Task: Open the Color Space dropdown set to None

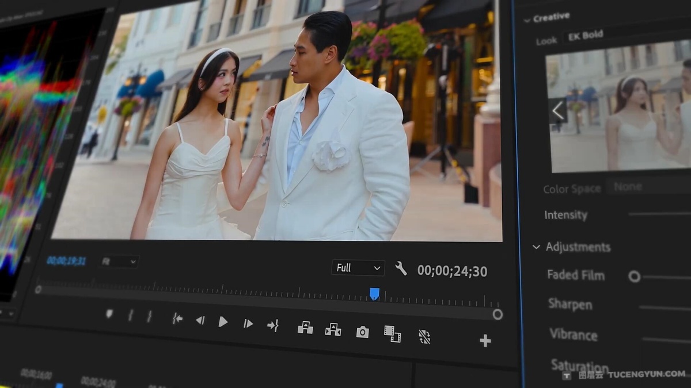Action: tap(648, 186)
